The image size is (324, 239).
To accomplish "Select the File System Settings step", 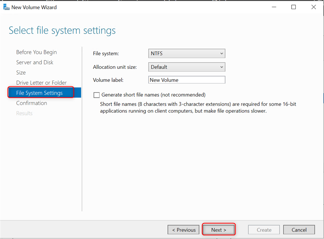I will (39, 92).
